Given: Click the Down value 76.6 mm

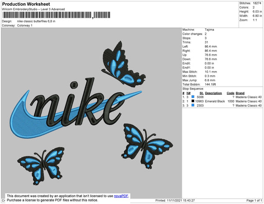Looking at the screenshot, I should [211, 59].
